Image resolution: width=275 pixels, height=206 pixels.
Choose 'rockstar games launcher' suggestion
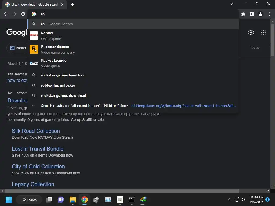(x=133, y=75)
